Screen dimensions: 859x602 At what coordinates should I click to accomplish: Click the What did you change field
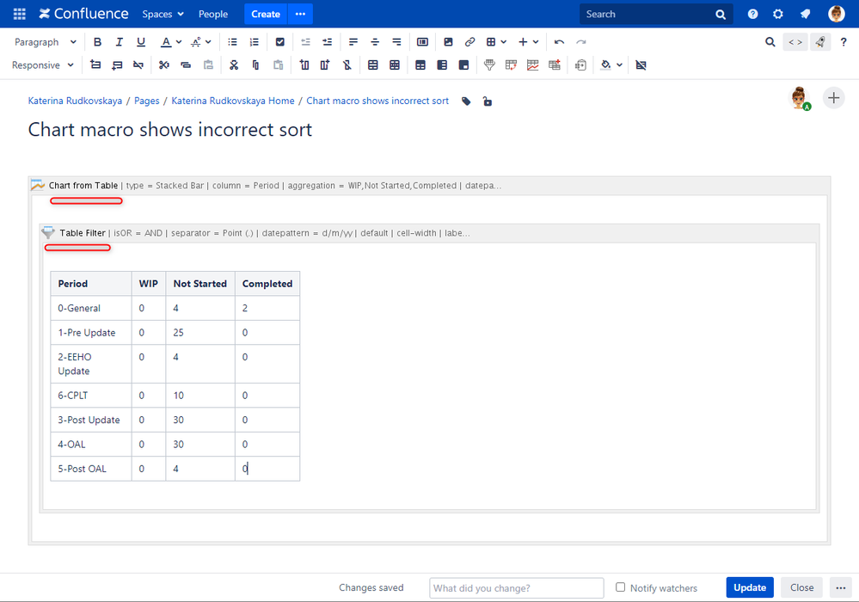click(517, 587)
